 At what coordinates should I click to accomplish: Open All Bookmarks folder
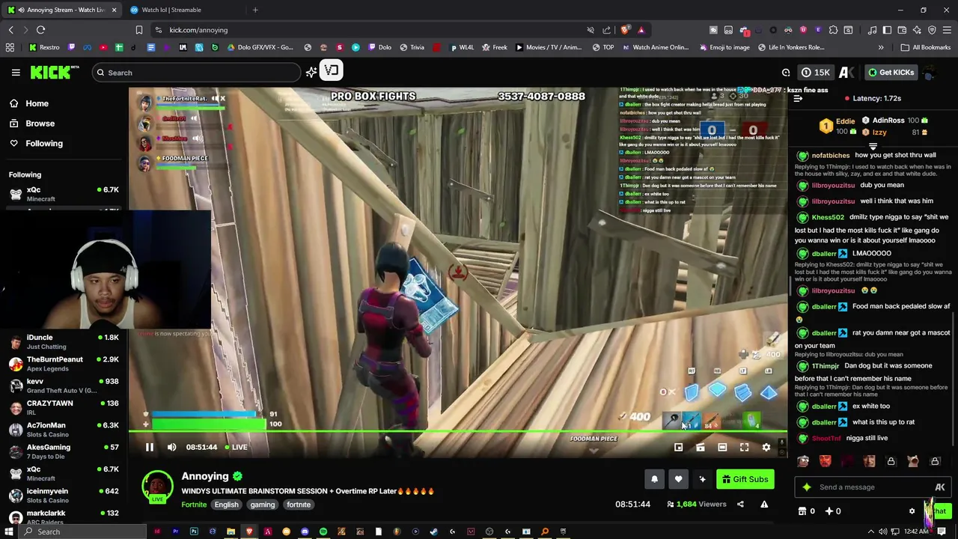[x=926, y=47]
